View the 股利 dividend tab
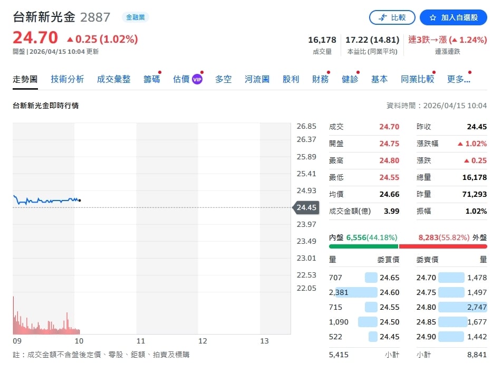Viewport: 492px width, 372px height. tap(291, 79)
